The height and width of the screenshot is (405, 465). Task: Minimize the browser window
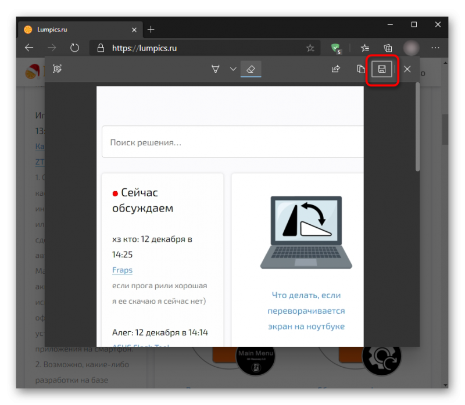tap(390, 24)
